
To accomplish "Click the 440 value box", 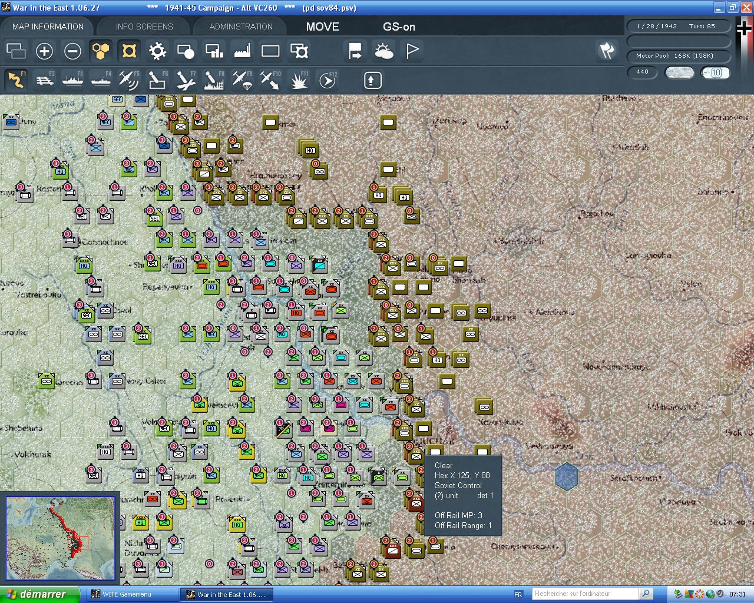I will 642,72.
